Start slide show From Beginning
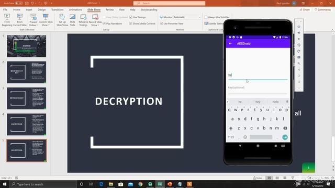Image resolution: width=335 pixels, height=188 pixels. point(7,20)
